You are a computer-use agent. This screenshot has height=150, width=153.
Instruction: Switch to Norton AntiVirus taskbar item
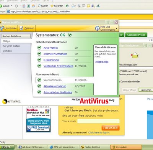point(94,147)
